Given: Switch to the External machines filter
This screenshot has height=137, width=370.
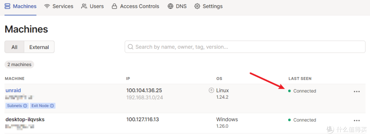Looking at the screenshot, I should click(39, 47).
